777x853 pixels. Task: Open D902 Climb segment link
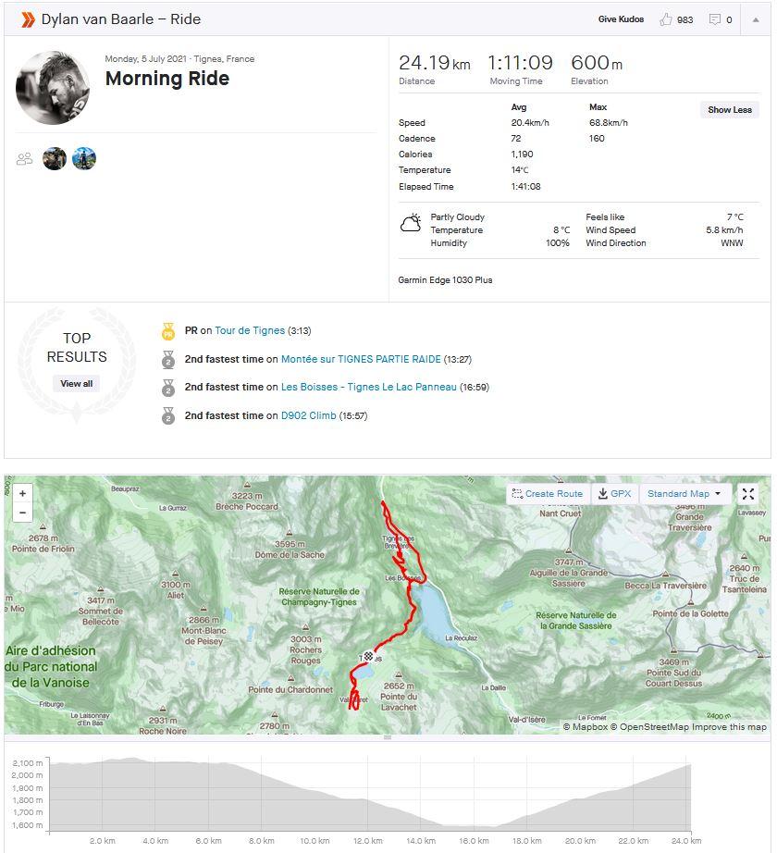click(x=309, y=415)
